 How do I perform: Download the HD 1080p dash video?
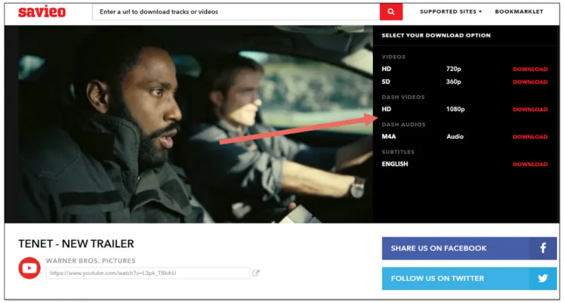tap(530, 109)
